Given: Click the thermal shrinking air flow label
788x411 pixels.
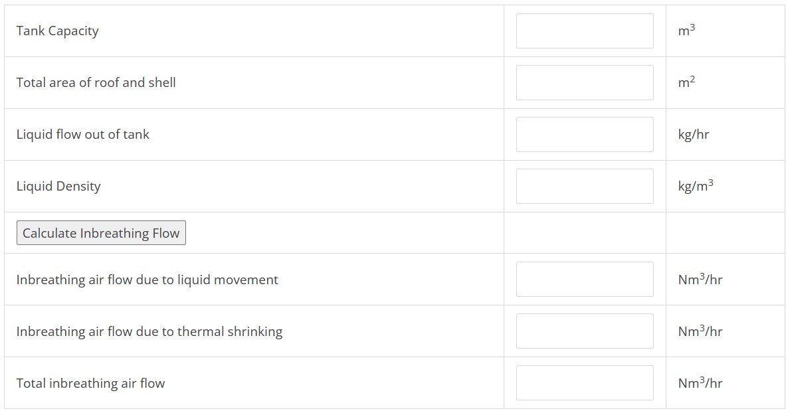Looking at the screenshot, I should click(149, 332).
